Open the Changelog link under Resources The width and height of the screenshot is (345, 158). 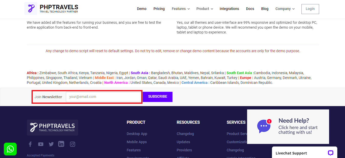pos(185,133)
